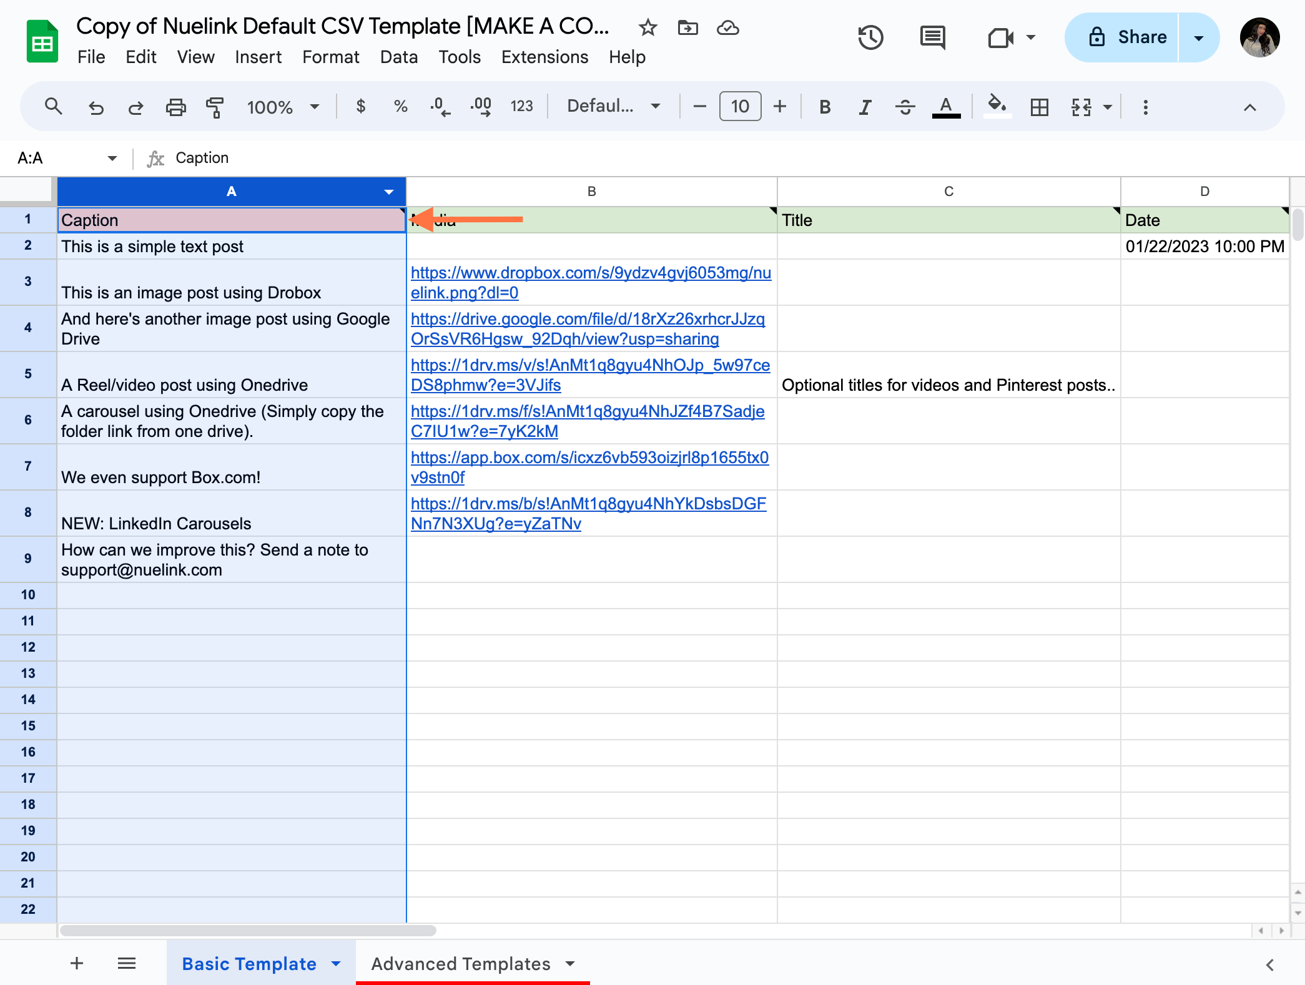The width and height of the screenshot is (1305, 985).
Task: Hide the menus with collapse chevron
Action: 1249,107
